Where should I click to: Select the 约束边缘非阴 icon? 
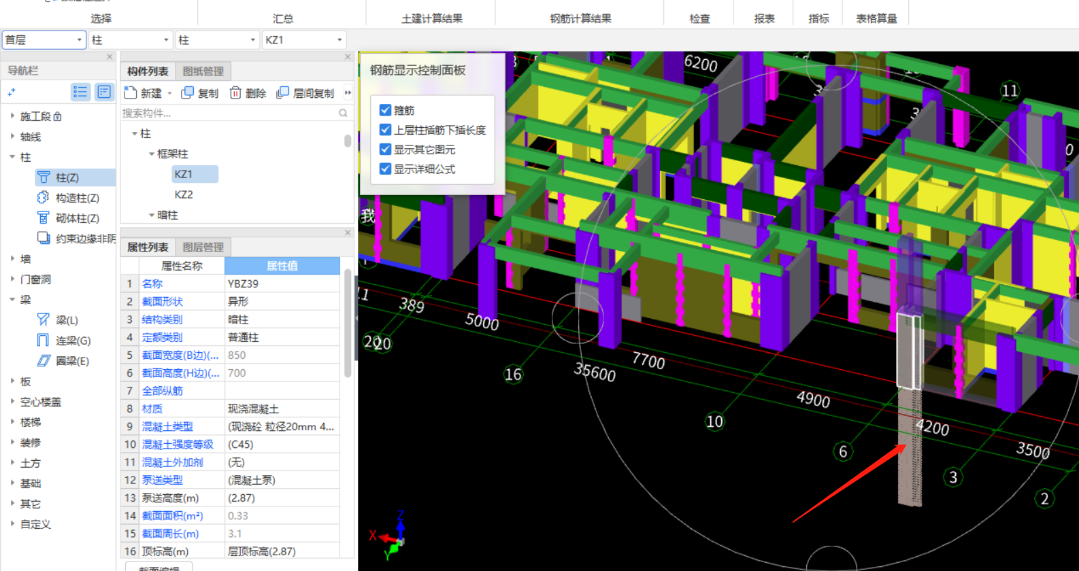(44, 239)
